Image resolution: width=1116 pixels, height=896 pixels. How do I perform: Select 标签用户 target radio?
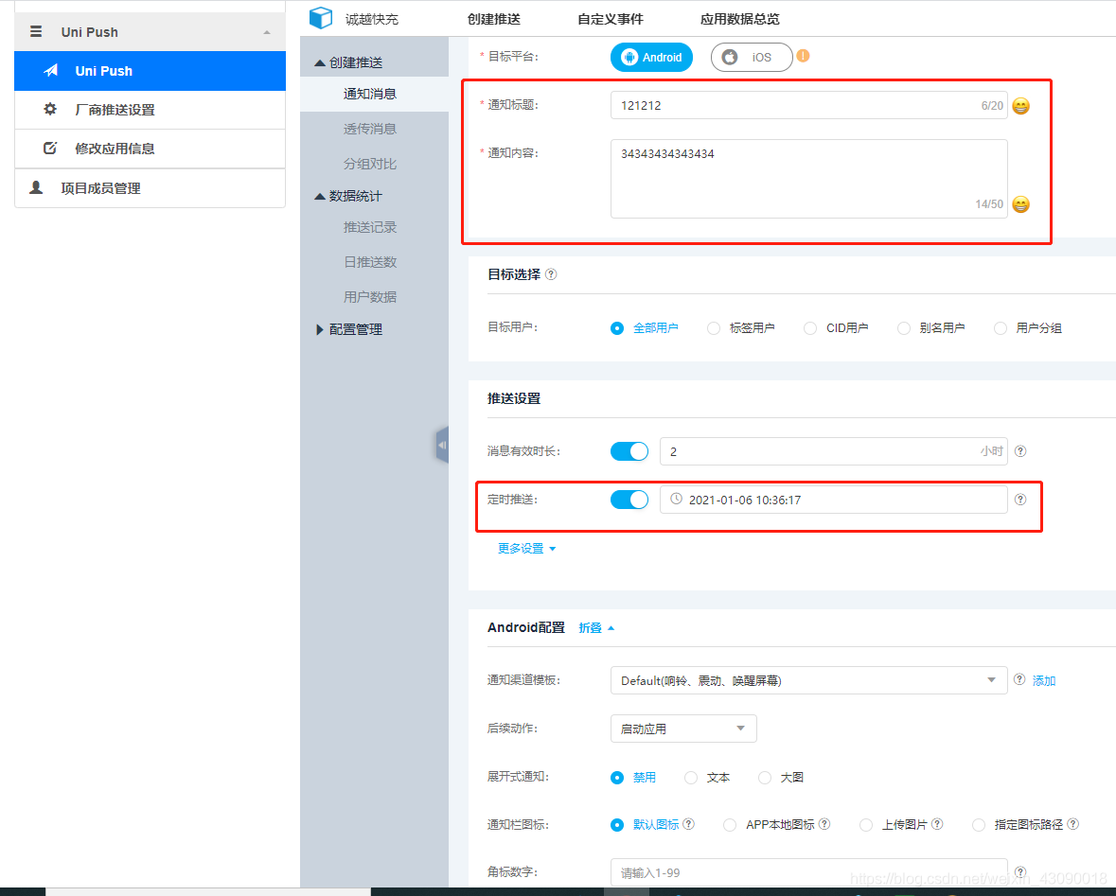click(713, 328)
